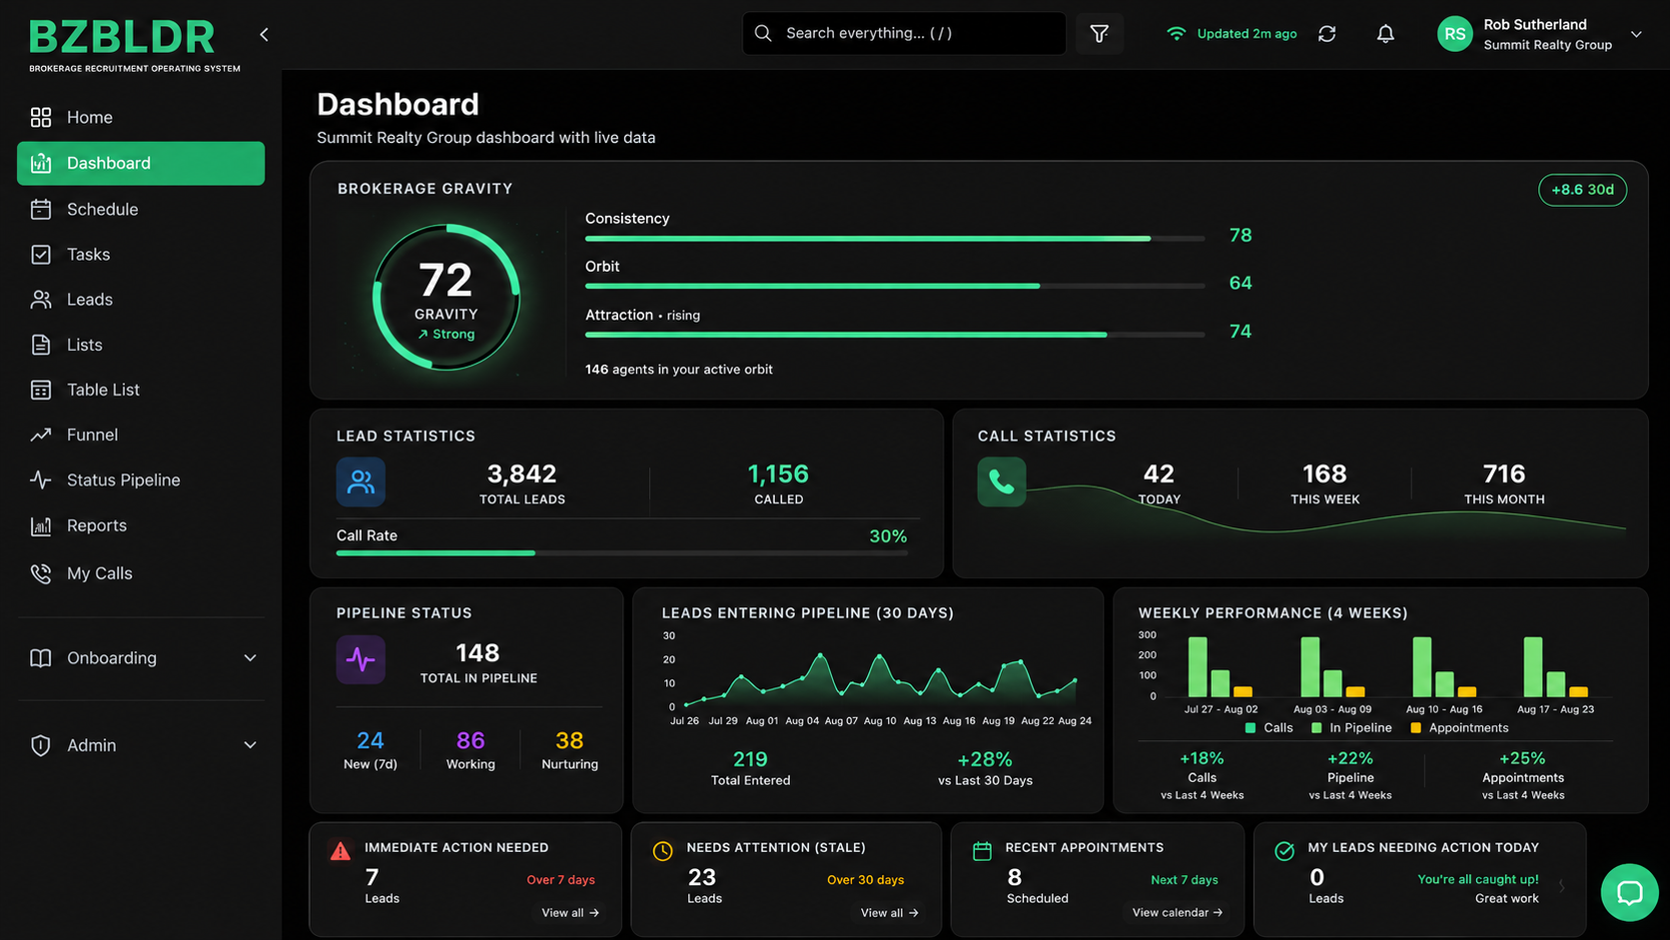The width and height of the screenshot is (1670, 940).
Task: Click the 72 Gravity score ring
Action: (446, 298)
